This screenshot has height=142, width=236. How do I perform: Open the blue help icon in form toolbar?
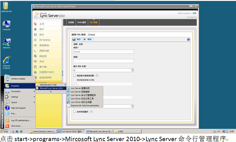(x=188, y=40)
